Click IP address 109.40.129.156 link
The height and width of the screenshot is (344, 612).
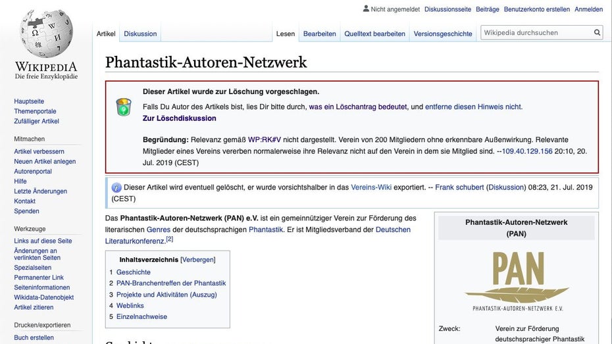[527, 151]
